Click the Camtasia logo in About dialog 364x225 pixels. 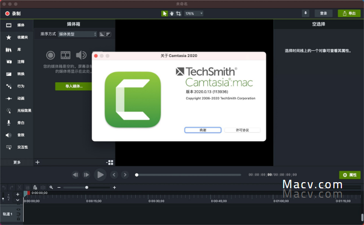[x=133, y=99]
